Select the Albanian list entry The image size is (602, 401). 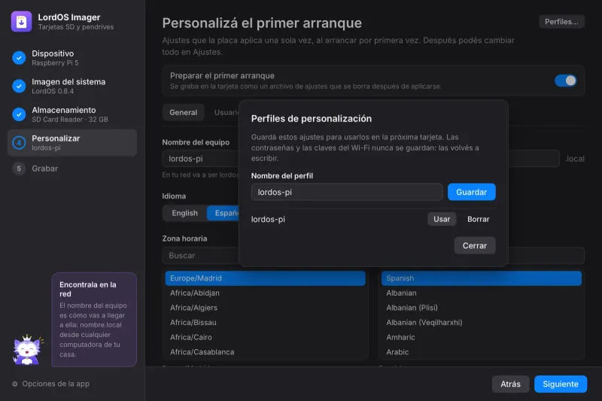[481, 293]
